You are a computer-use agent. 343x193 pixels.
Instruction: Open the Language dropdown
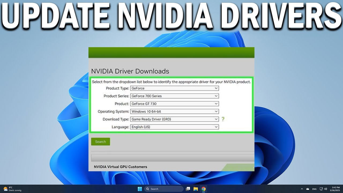[x=174, y=127]
